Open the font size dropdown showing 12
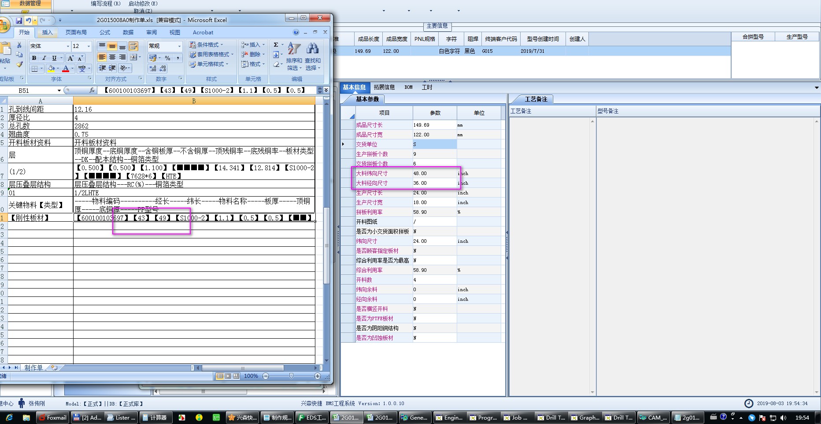This screenshot has height=424, width=821. click(x=89, y=46)
